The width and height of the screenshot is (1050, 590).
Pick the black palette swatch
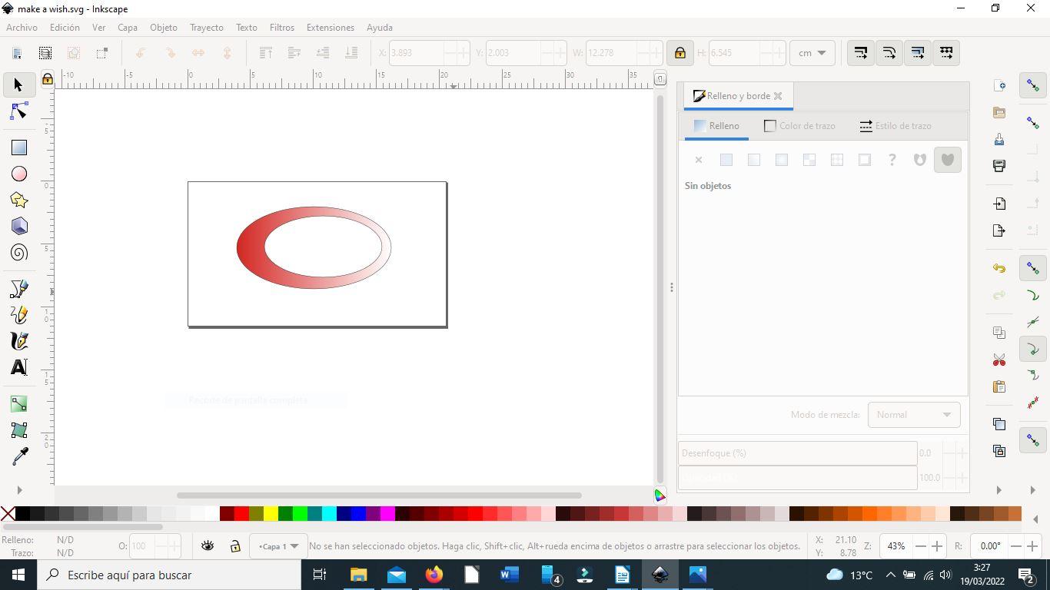pyautogui.click(x=22, y=514)
